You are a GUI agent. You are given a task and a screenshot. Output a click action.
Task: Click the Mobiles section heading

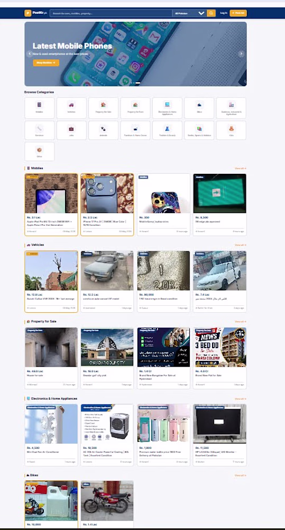pos(35,168)
